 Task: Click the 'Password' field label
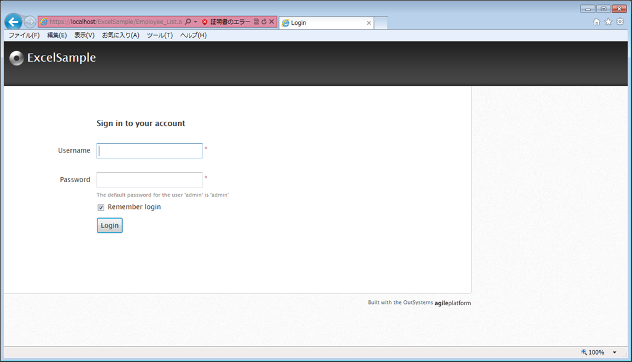click(75, 180)
